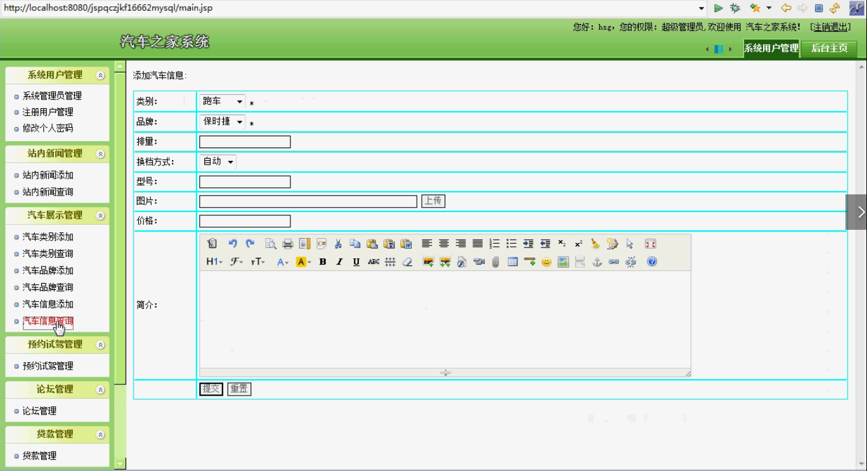Open 注册用户管理 in the sidebar
The width and height of the screenshot is (867, 471).
coord(48,112)
